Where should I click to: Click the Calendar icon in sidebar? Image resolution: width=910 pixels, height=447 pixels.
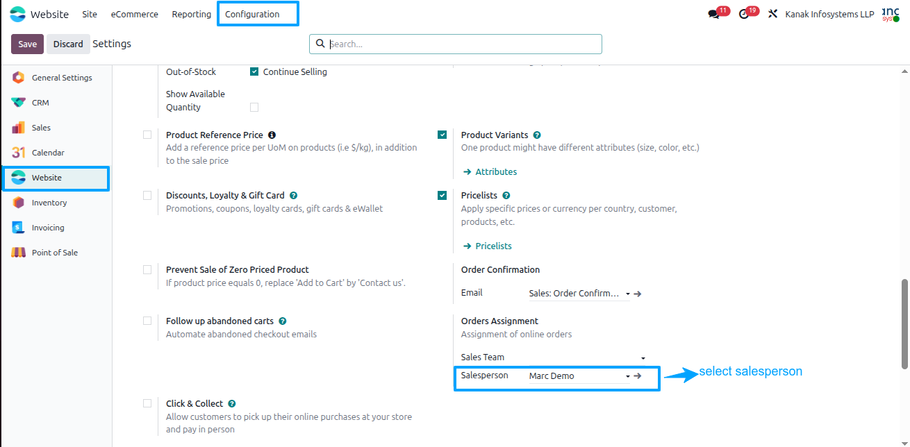[x=19, y=153]
